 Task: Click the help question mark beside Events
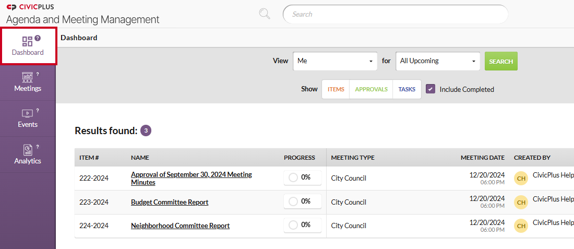38,110
